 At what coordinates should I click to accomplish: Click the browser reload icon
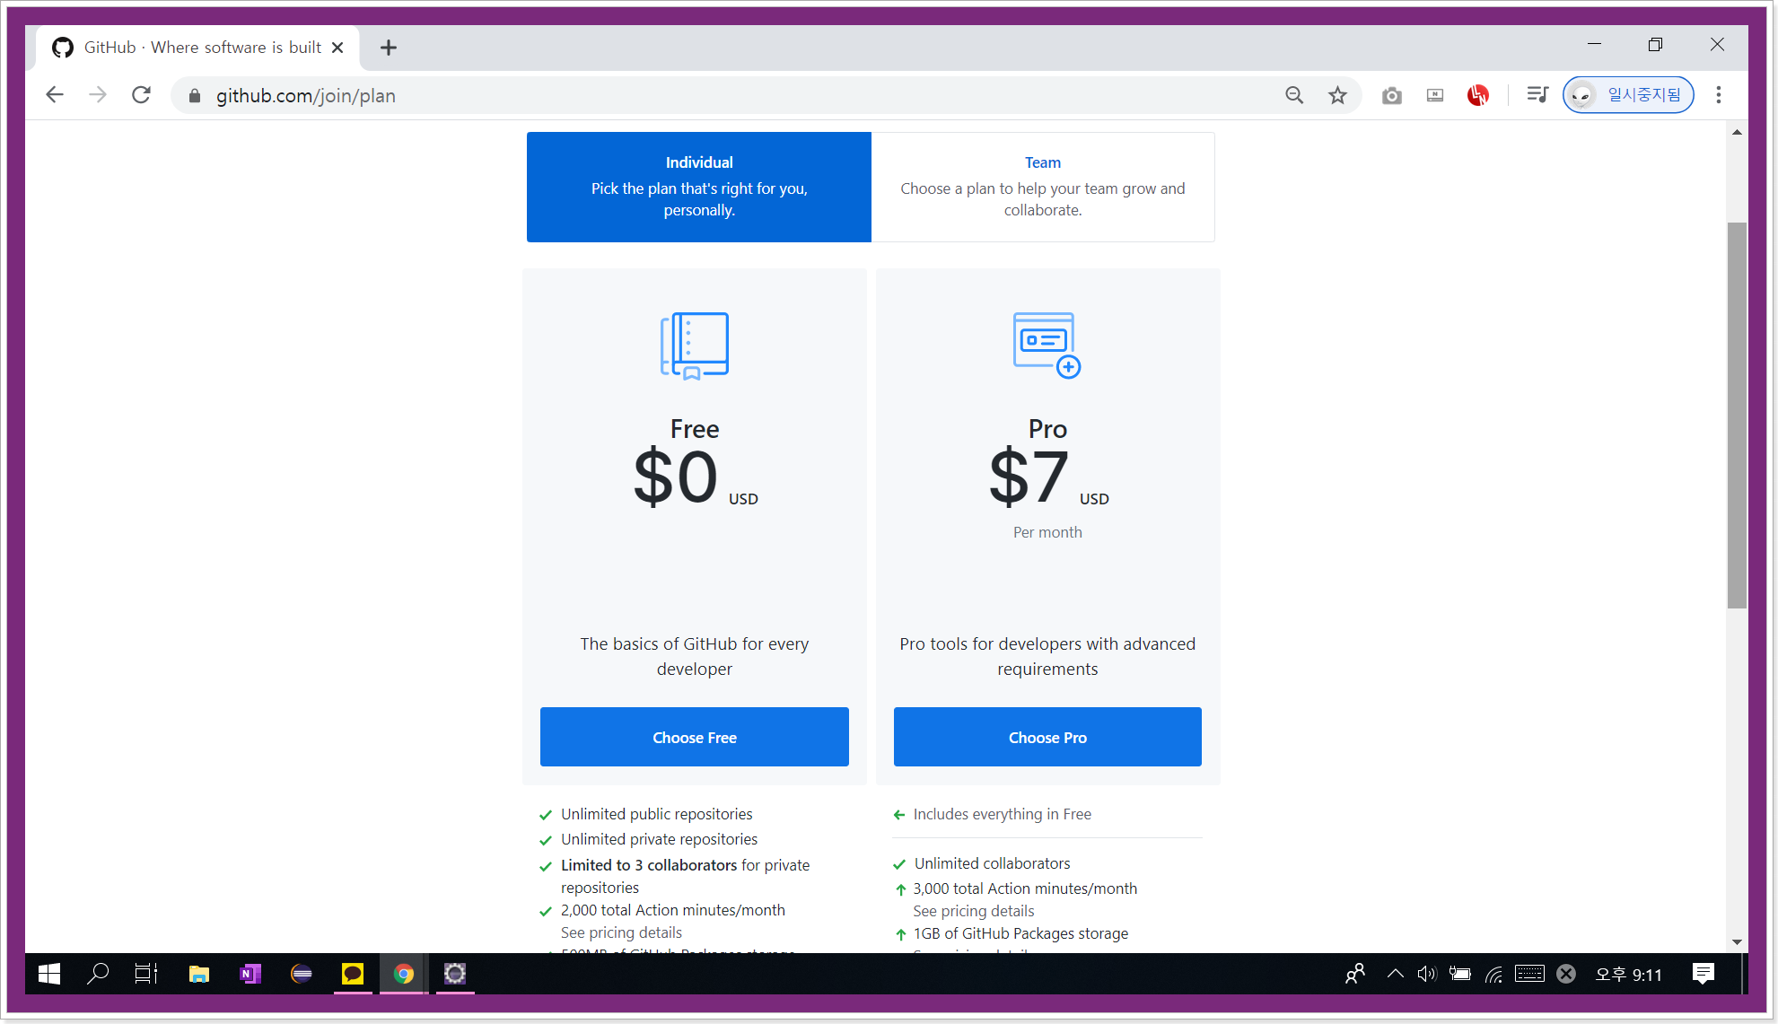point(141,95)
